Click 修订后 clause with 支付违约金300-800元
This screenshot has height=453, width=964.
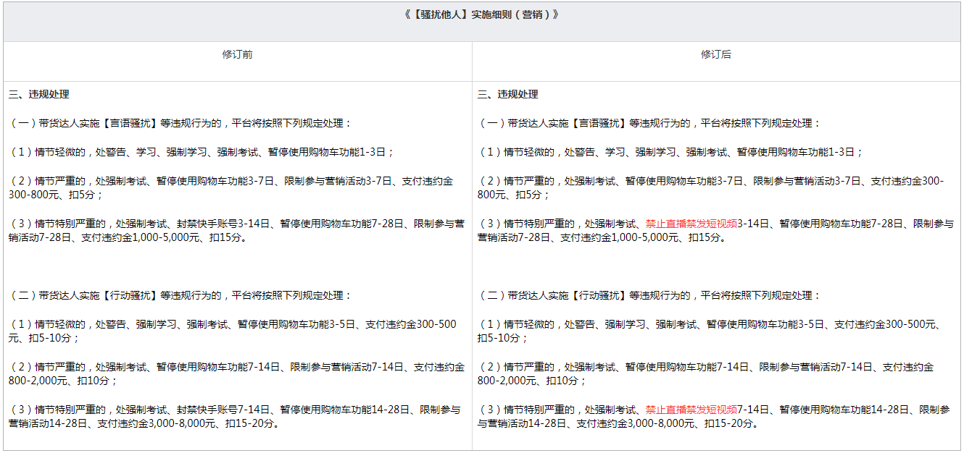(710, 188)
